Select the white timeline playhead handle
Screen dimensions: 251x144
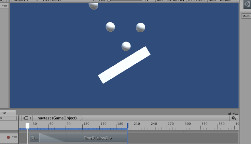(x=28, y=126)
